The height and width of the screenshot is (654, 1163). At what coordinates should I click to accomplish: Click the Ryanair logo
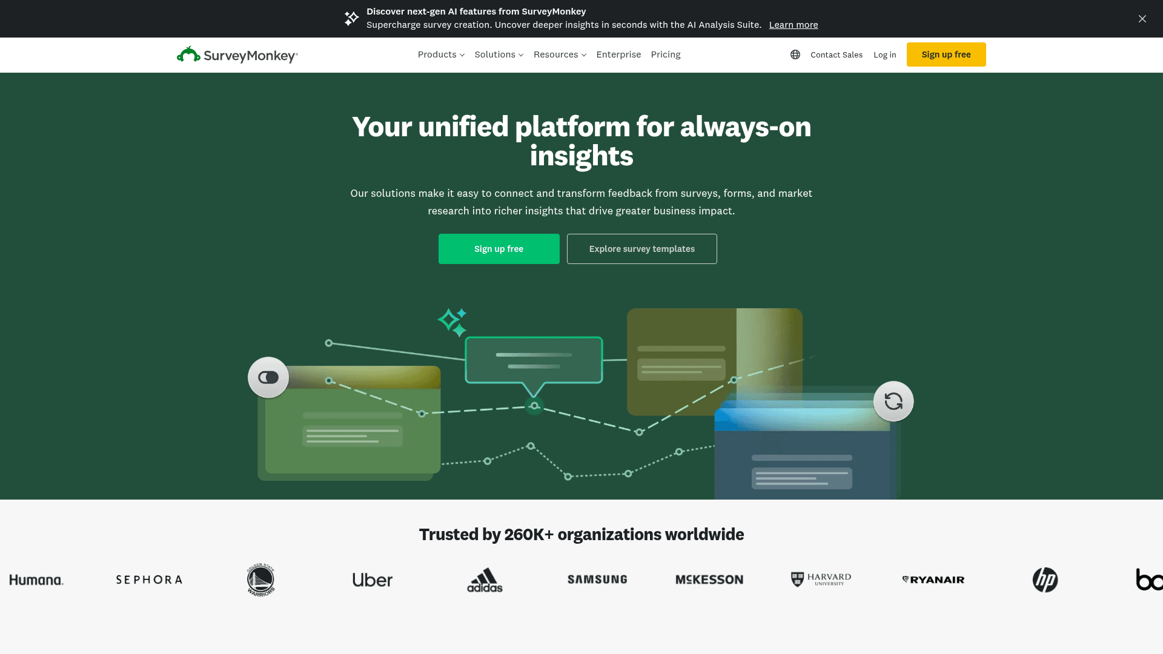pyautogui.click(x=933, y=580)
